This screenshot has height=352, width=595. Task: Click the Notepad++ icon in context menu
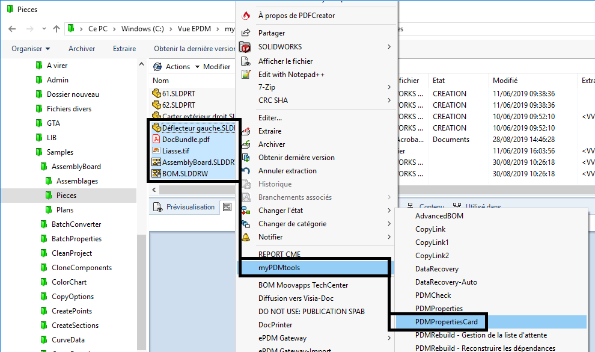click(x=245, y=75)
